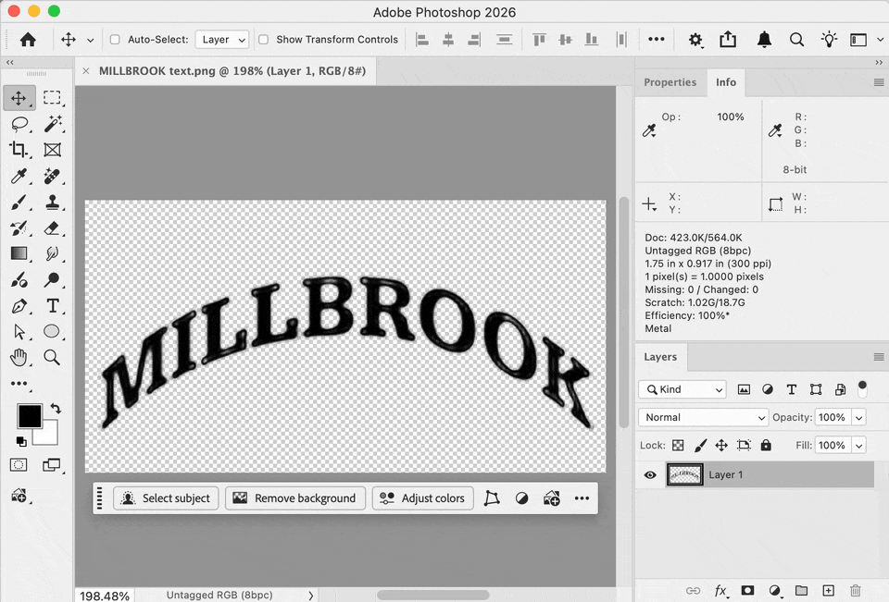Select the Pen tool

coord(19,306)
